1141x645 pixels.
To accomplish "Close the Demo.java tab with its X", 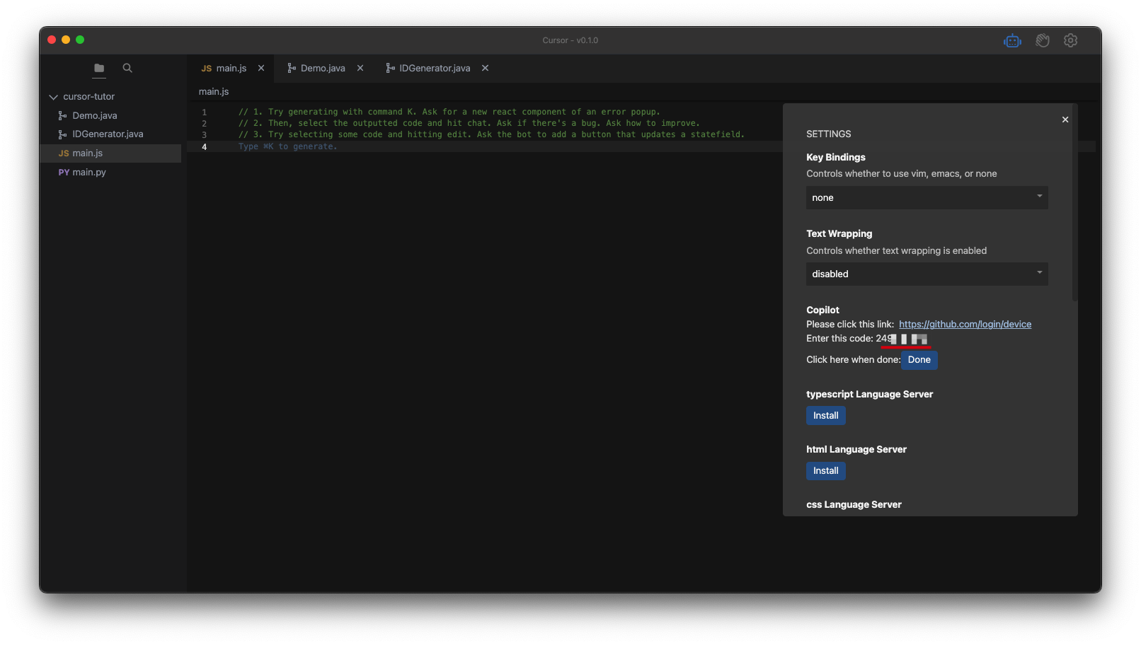I will pos(360,68).
